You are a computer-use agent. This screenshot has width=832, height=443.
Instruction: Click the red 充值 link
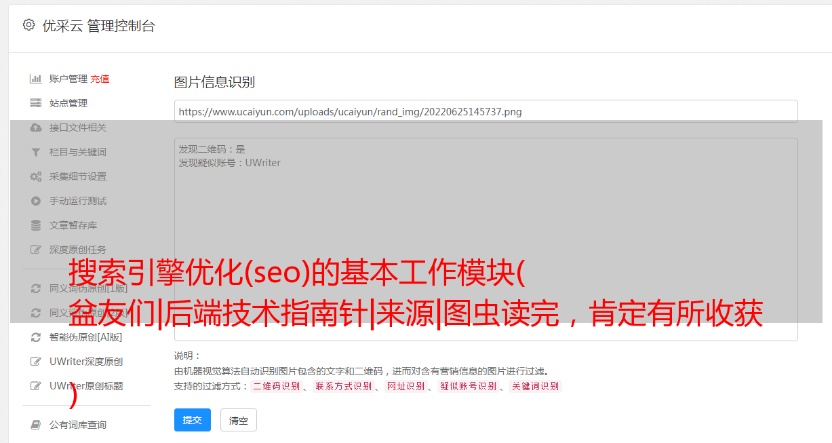click(x=100, y=79)
